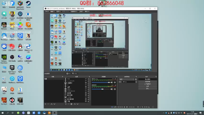This screenshot has height=115, width=204.
Task: Move scene down with arrow icon
Action: click(54, 104)
